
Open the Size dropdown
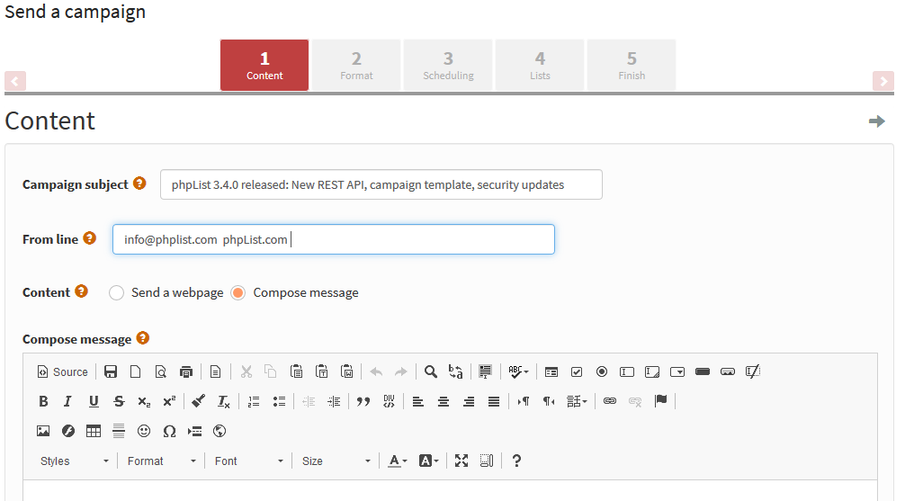336,461
